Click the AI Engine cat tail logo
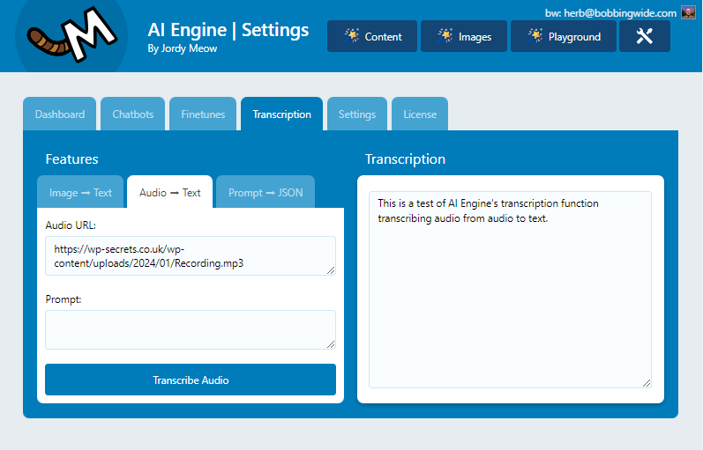Image resolution: width=703 pixels, height=450 pixels. click(71, 35)
